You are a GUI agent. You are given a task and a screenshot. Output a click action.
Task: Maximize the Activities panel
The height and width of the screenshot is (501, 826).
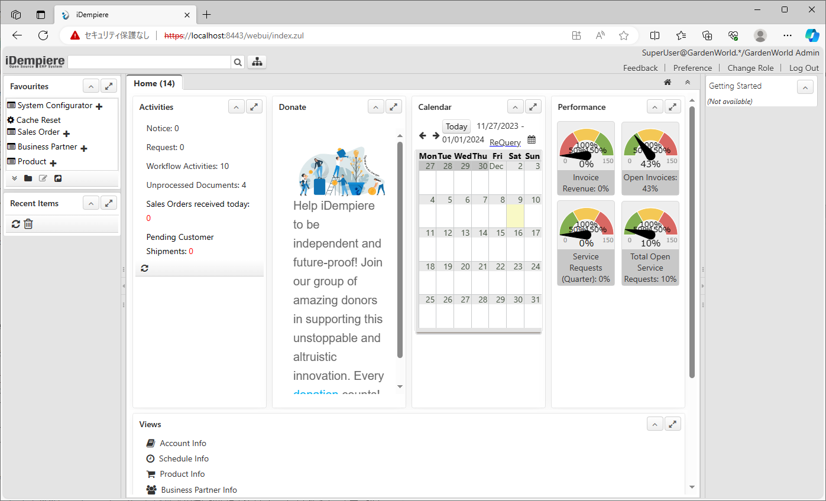[x=254, y=107]
